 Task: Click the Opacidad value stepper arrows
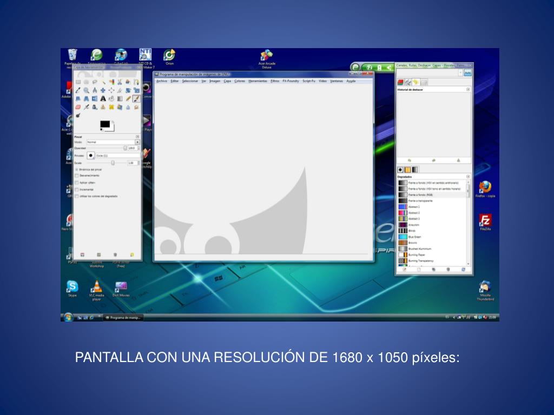(x=139, y=148)
